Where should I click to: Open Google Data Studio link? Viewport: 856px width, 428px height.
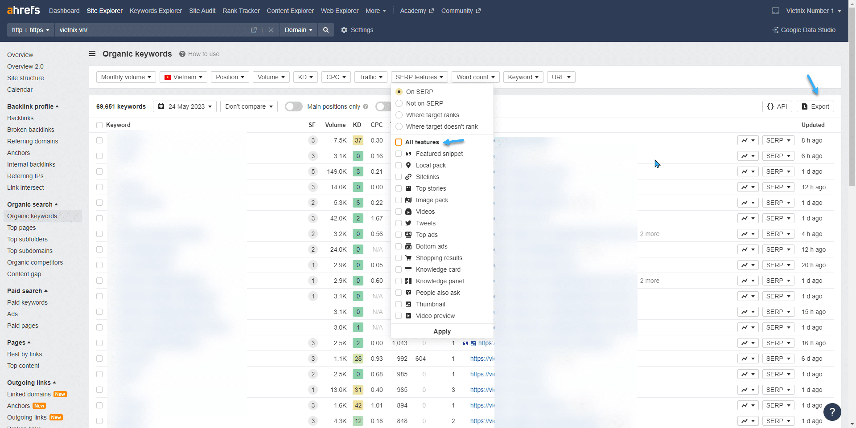click(804, 30)
